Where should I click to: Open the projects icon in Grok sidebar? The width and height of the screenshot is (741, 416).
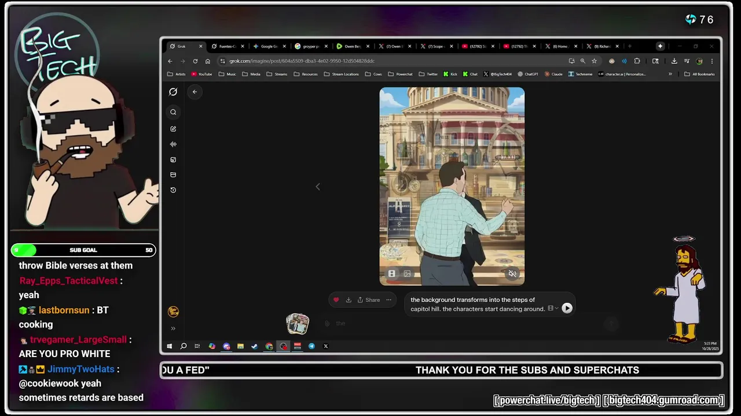173,174
